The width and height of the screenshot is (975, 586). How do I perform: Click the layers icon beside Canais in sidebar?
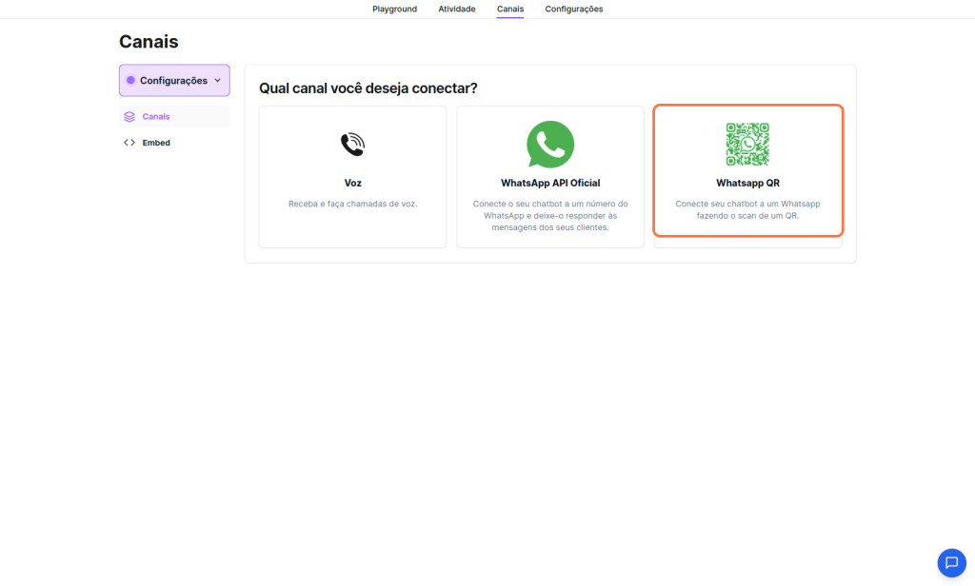tap(129, 117)
